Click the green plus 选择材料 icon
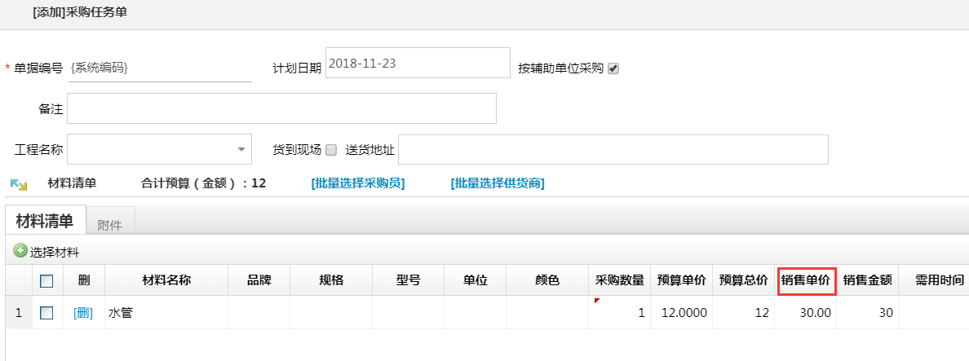The height and width of the screenshot is (361, 969). click(20, 252)
